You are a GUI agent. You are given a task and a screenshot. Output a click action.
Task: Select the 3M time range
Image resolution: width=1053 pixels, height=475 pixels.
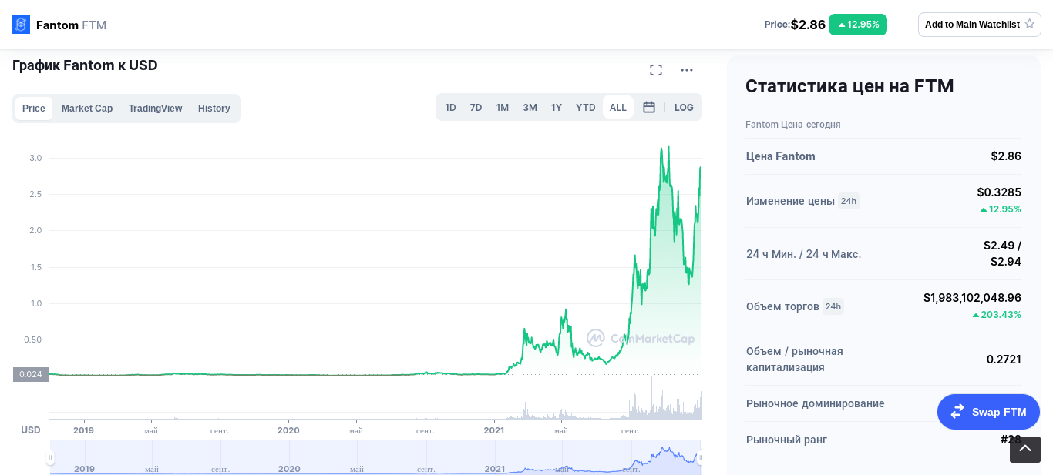coord(530,108)
